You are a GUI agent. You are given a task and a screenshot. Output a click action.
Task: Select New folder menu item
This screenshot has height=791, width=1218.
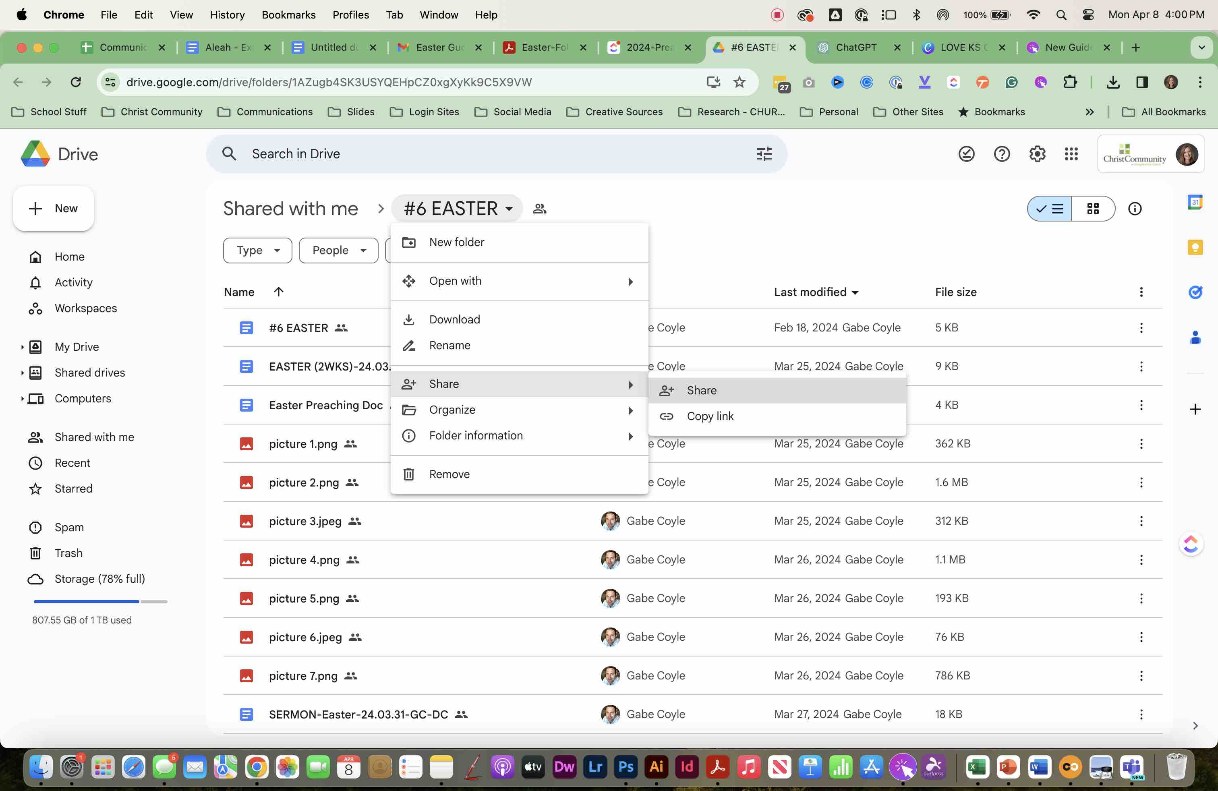click(x=519, y=242)
